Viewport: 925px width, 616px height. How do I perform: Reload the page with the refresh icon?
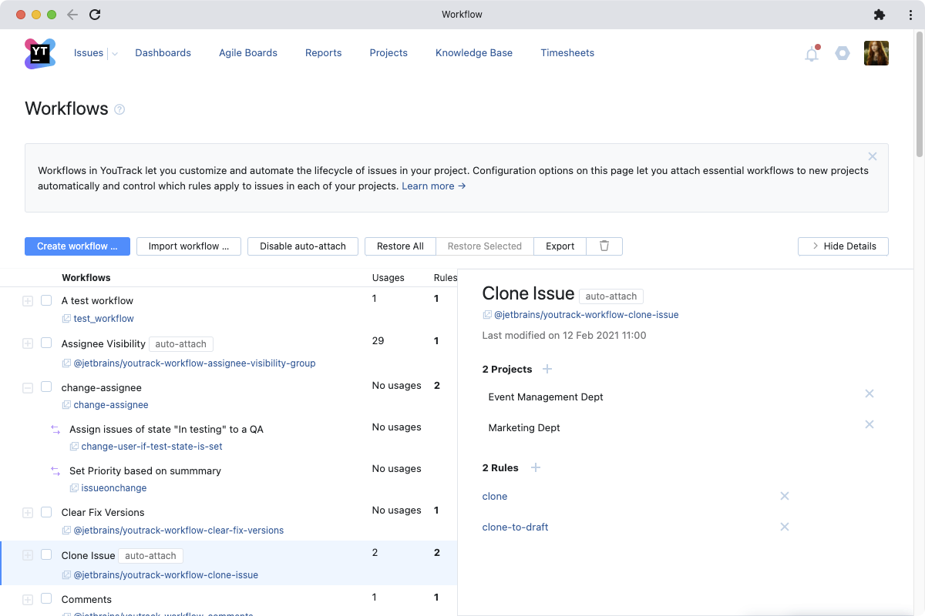tap(95, 15)
